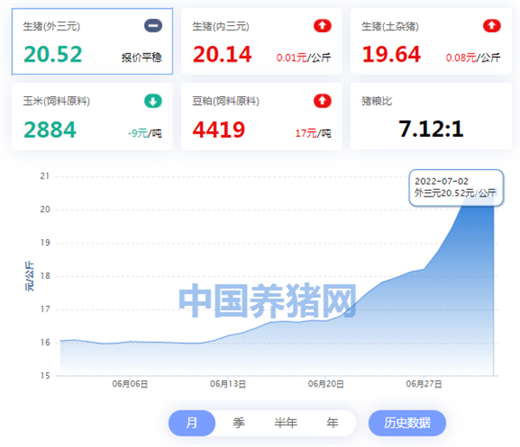Click the 06月06日 axis label
Screen dimensions: 520x447
click(x=130, y=384)
